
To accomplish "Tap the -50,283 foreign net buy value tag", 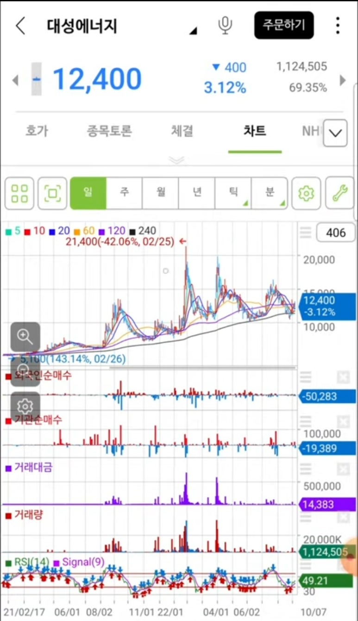I will 328,397.
